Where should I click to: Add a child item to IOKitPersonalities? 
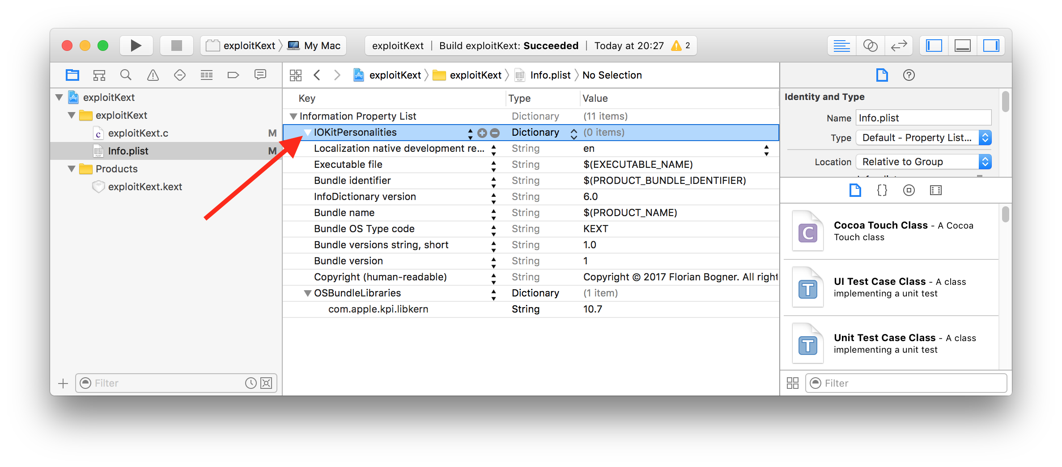click(482, 133)
